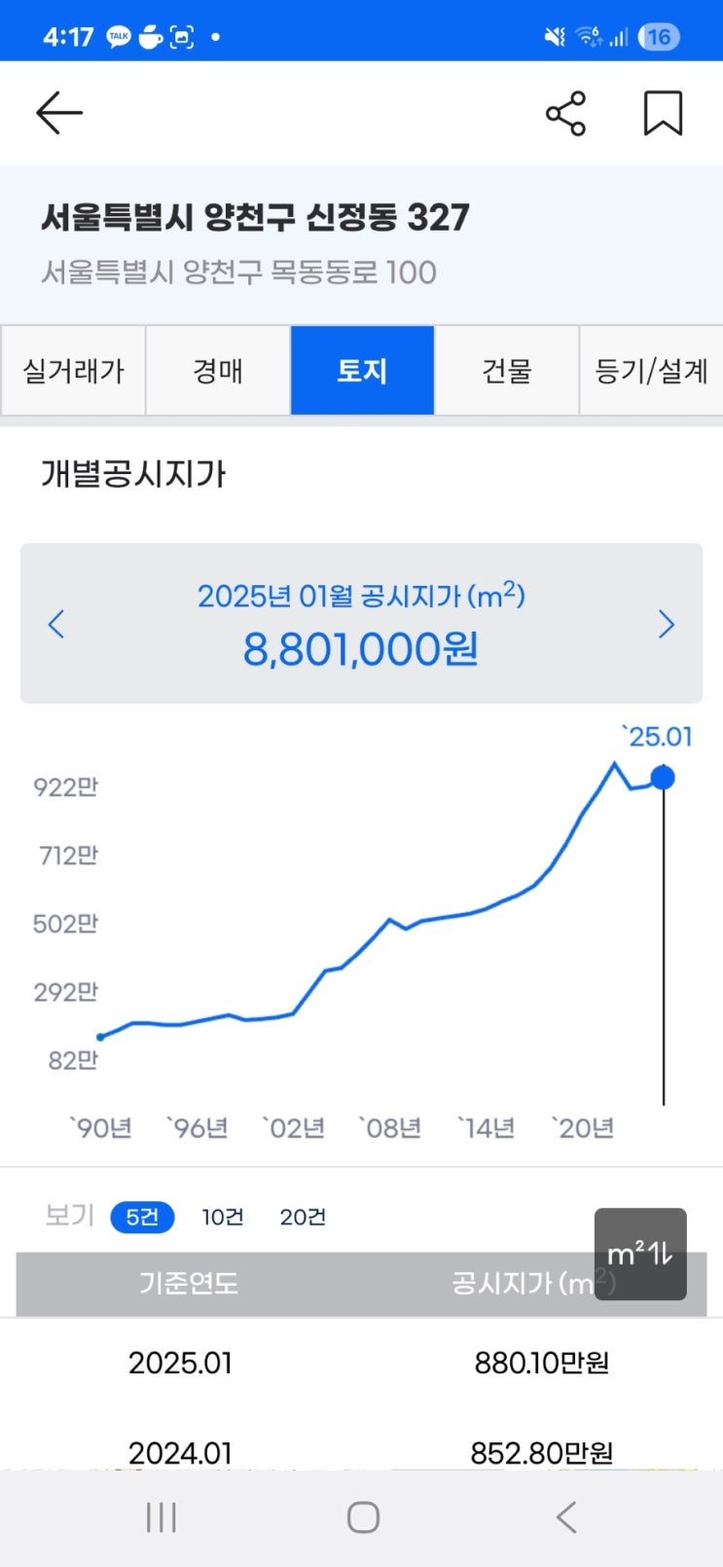Switch to the 경매 tab
723x1567 pixels.
pyautogui.click(x=218, y=371)
